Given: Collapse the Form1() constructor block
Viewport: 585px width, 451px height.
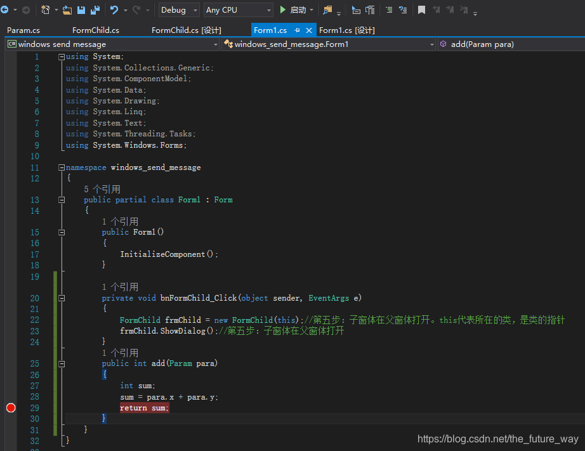Looking at the screenshot, I should [62, 232].
